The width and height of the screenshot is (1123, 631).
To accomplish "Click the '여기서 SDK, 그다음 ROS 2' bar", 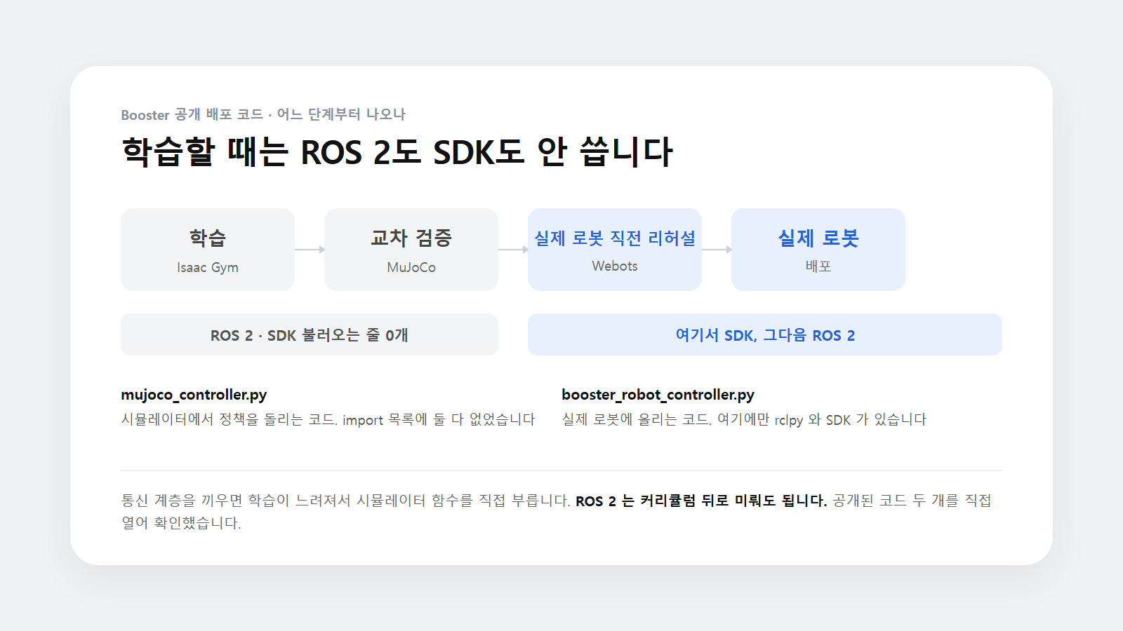I will pyautogui.click(x=765, y=334).
